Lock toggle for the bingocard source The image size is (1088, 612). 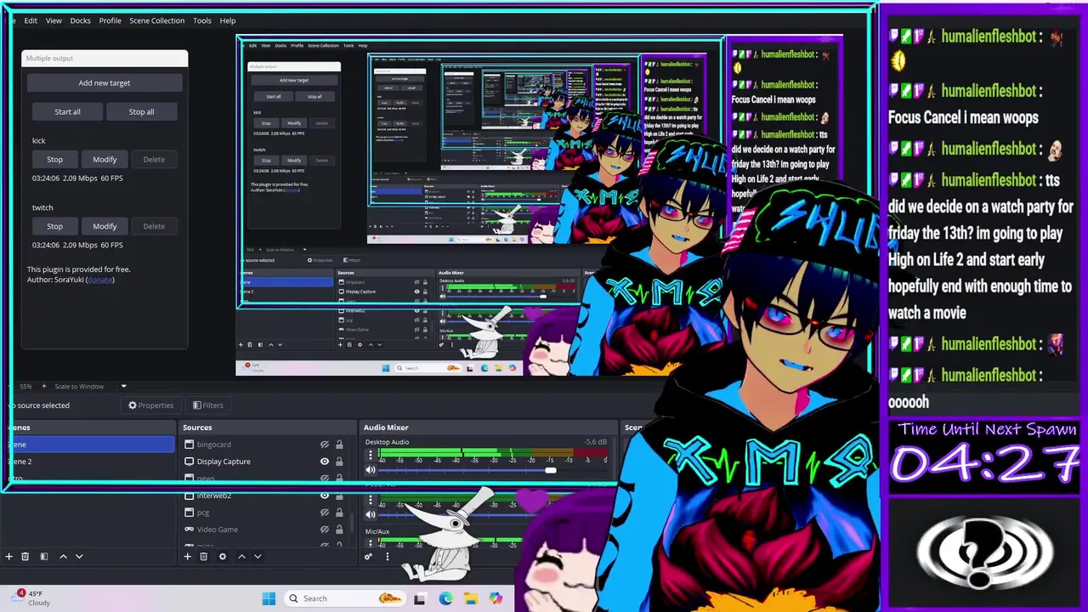tap(339, 445)
